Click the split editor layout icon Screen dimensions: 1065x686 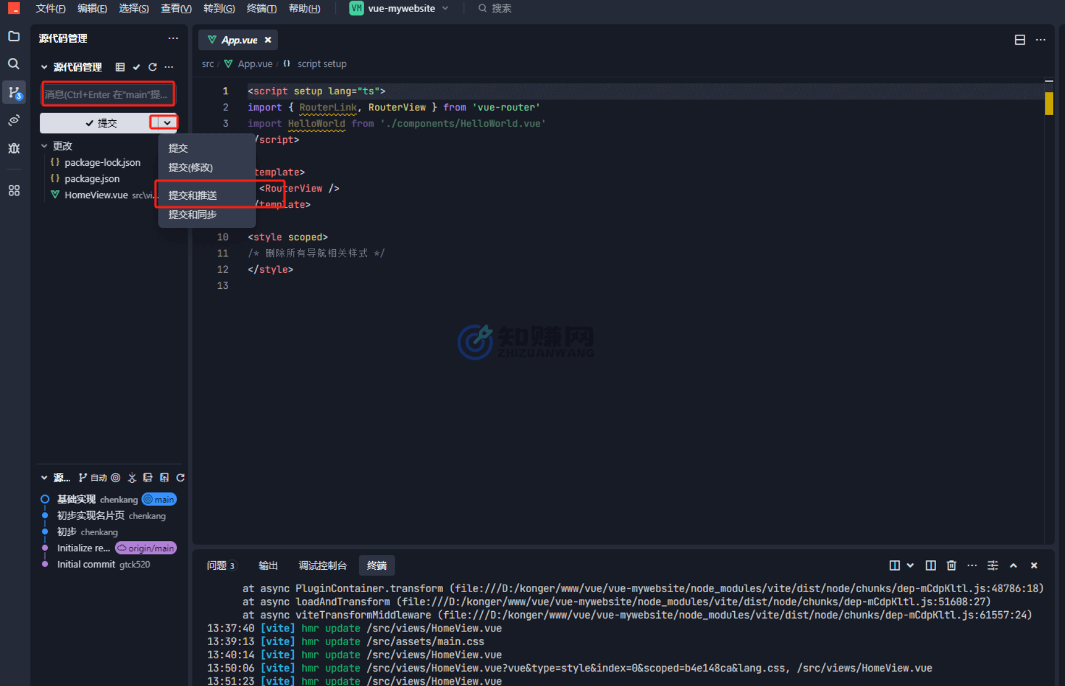coord(1020,40)
